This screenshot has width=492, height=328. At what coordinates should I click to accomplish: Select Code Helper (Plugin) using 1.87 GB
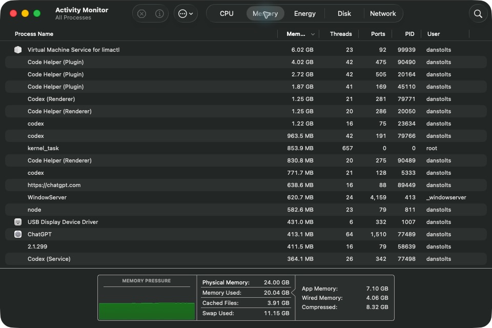245,87
